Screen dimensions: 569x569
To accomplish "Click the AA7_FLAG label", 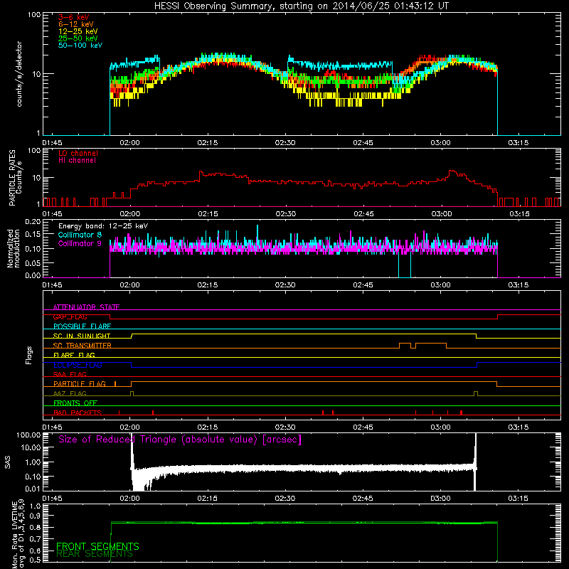I will click(70, 393).
